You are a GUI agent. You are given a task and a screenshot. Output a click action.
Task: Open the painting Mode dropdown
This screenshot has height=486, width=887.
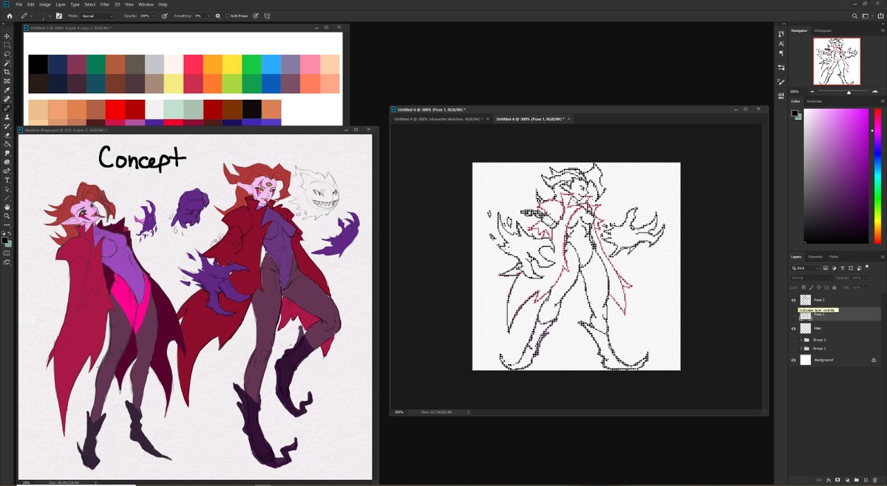(x=98, y=15)
